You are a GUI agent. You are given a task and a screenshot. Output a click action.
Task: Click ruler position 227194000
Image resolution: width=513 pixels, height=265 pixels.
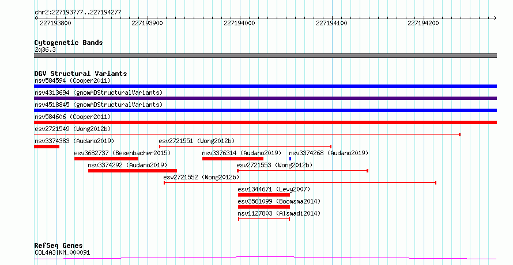(x=240, y=24)
